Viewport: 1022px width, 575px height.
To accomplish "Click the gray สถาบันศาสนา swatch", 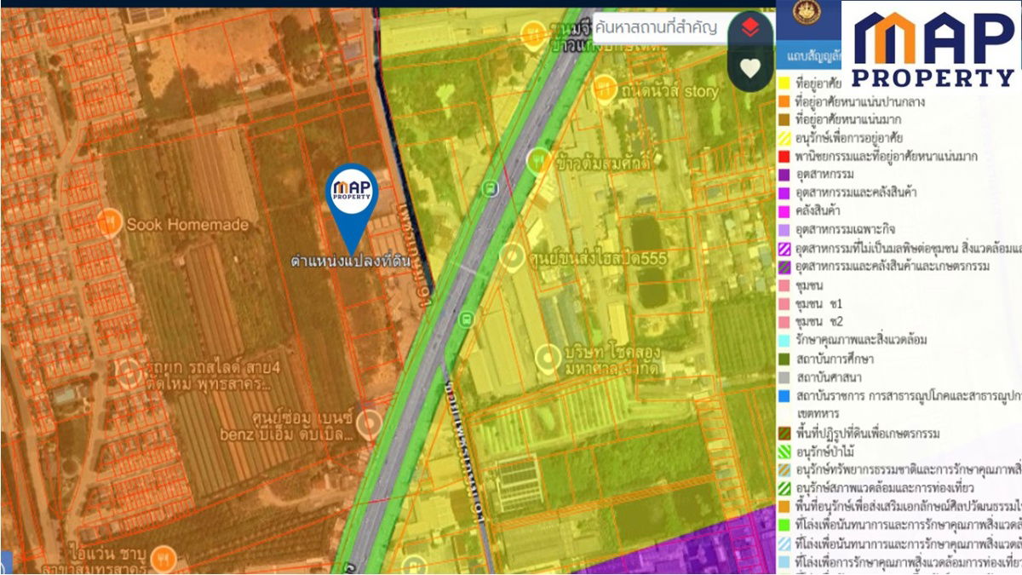I will point(783,377).
